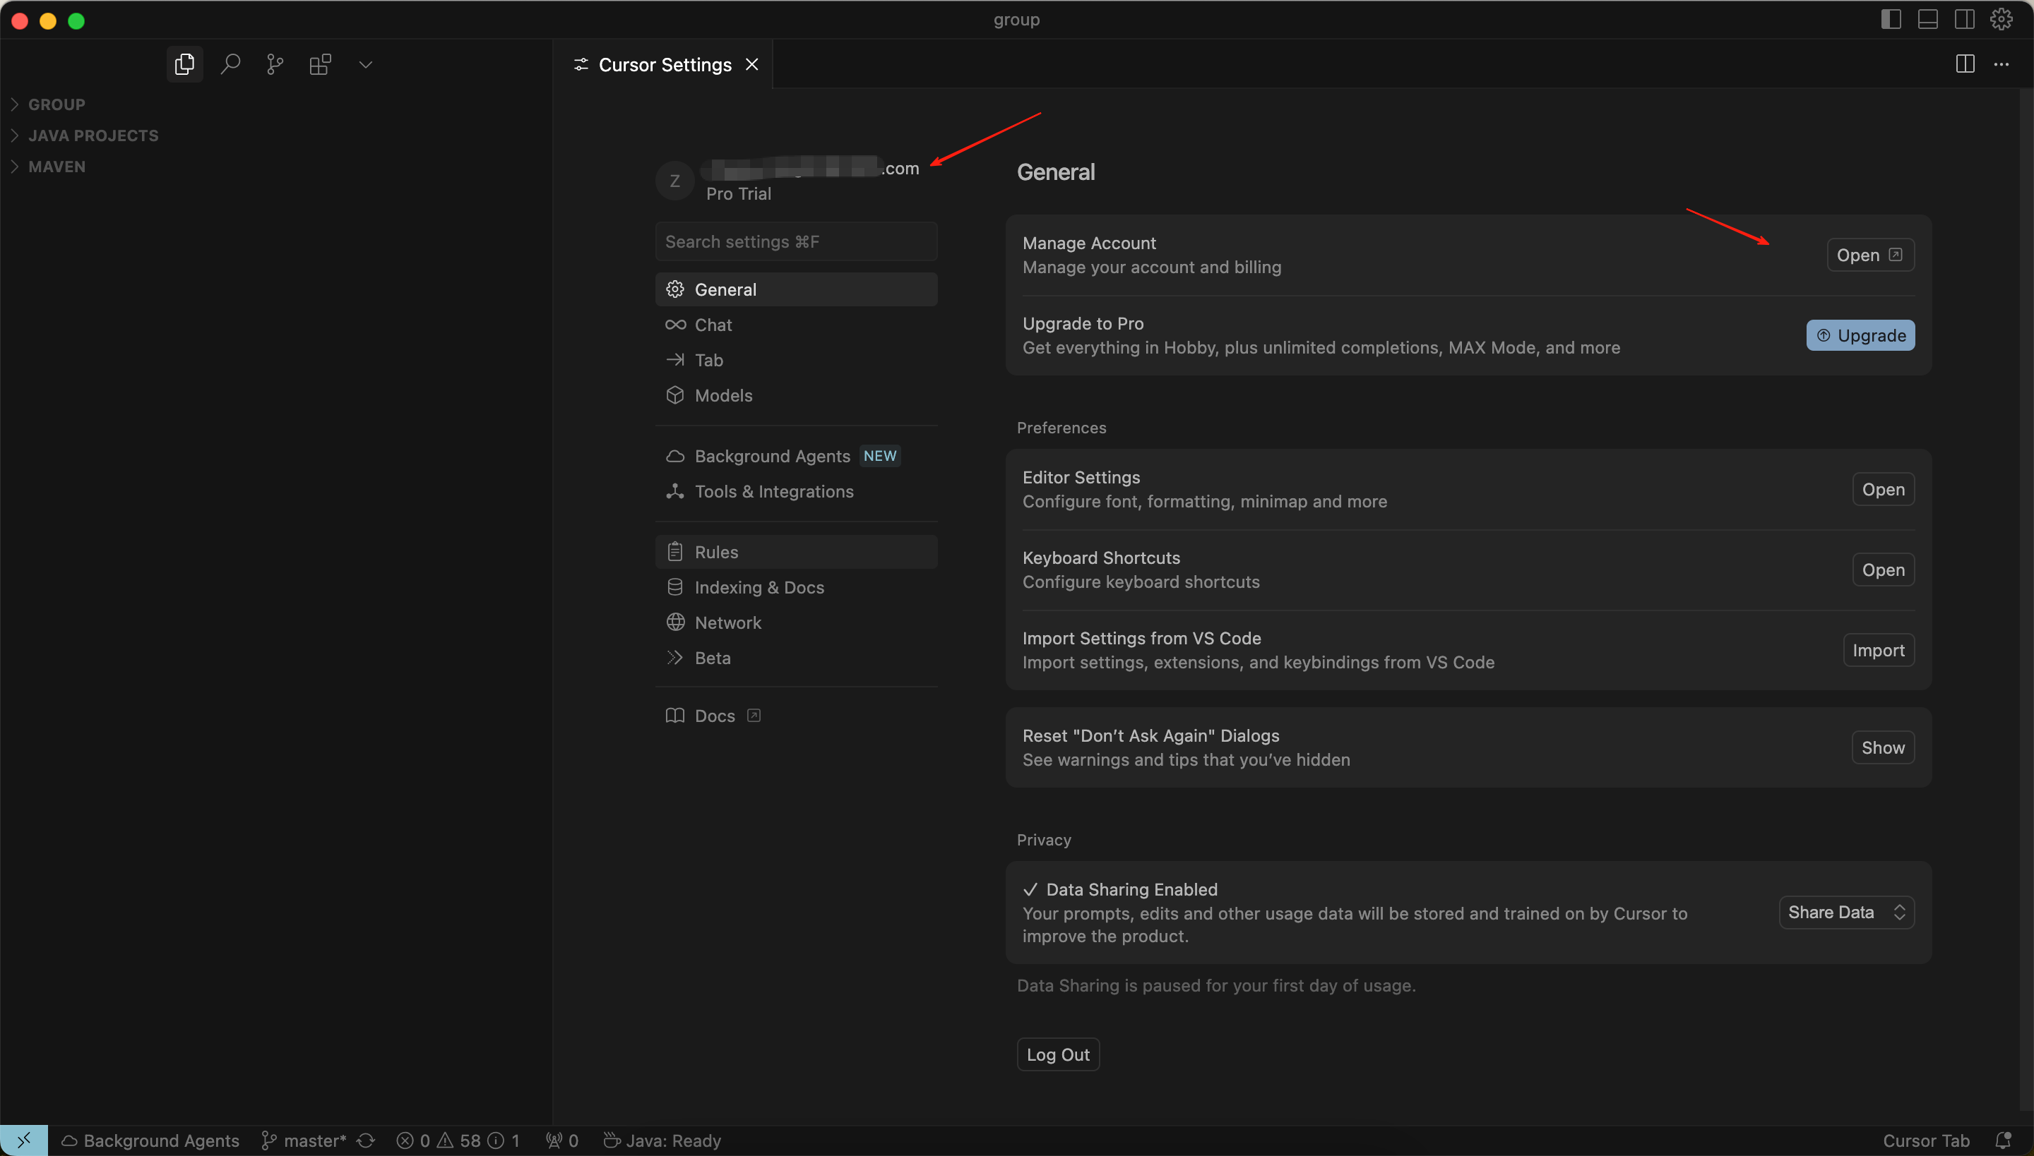Select the Cursor Settings tab
The image size is (2034, 1156).
pos(663,64)
